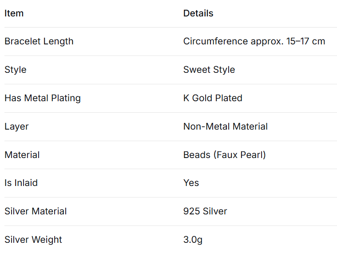Click the word 'Beads' in details

tap(195, 155)
